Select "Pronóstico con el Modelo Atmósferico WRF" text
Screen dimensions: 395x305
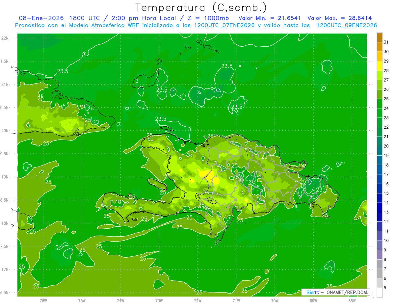[77, 25]
